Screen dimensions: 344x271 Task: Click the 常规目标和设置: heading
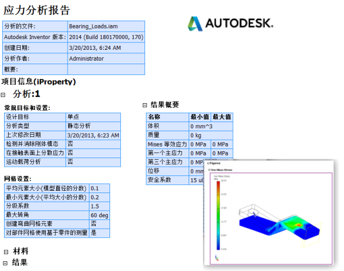pyautogui.click(x=28, y=108)
